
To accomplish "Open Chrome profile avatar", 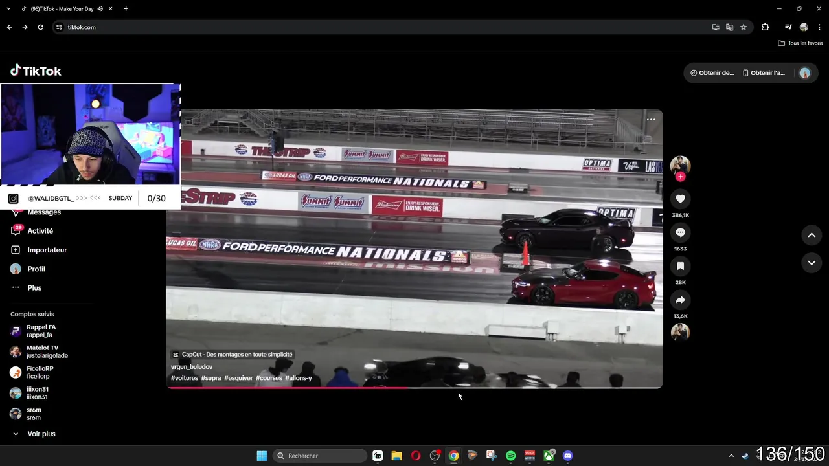I will pos(804,27).
